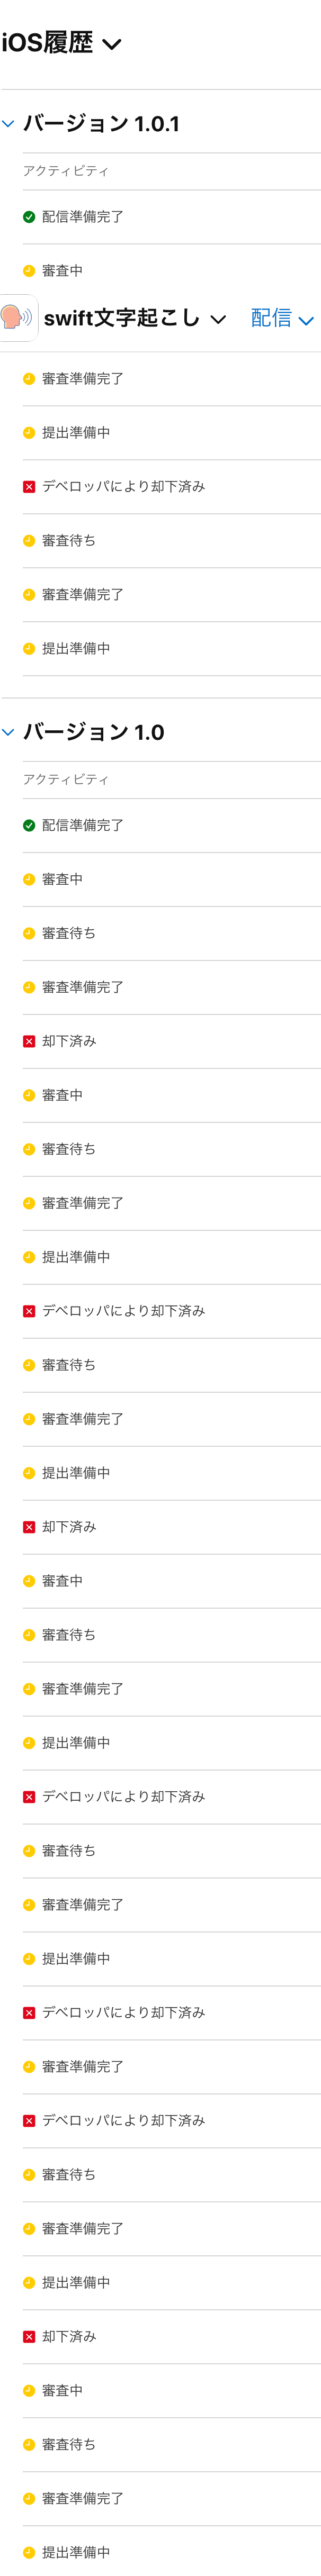The image size is (321, 2576).
Task: Click yellow clock beside 審査中 in version 1.0.1
Action: (29, 271)
